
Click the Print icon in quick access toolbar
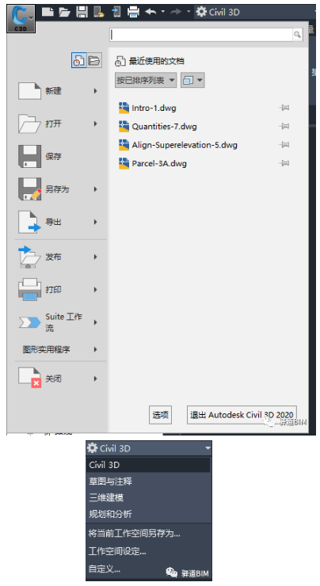coord(133,12)
